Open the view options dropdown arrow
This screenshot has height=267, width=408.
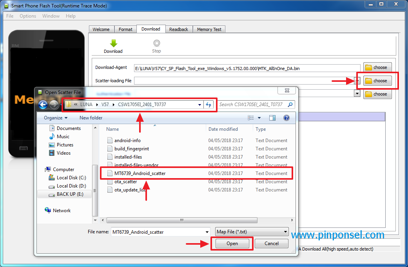click(259, 118)
